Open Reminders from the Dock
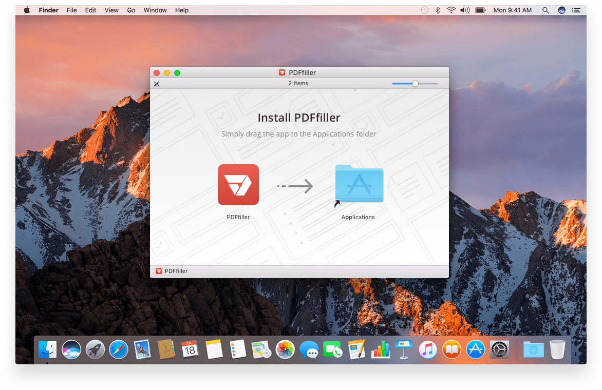Image resolution: width=602 pixels, height=390 pixels. 238,349
